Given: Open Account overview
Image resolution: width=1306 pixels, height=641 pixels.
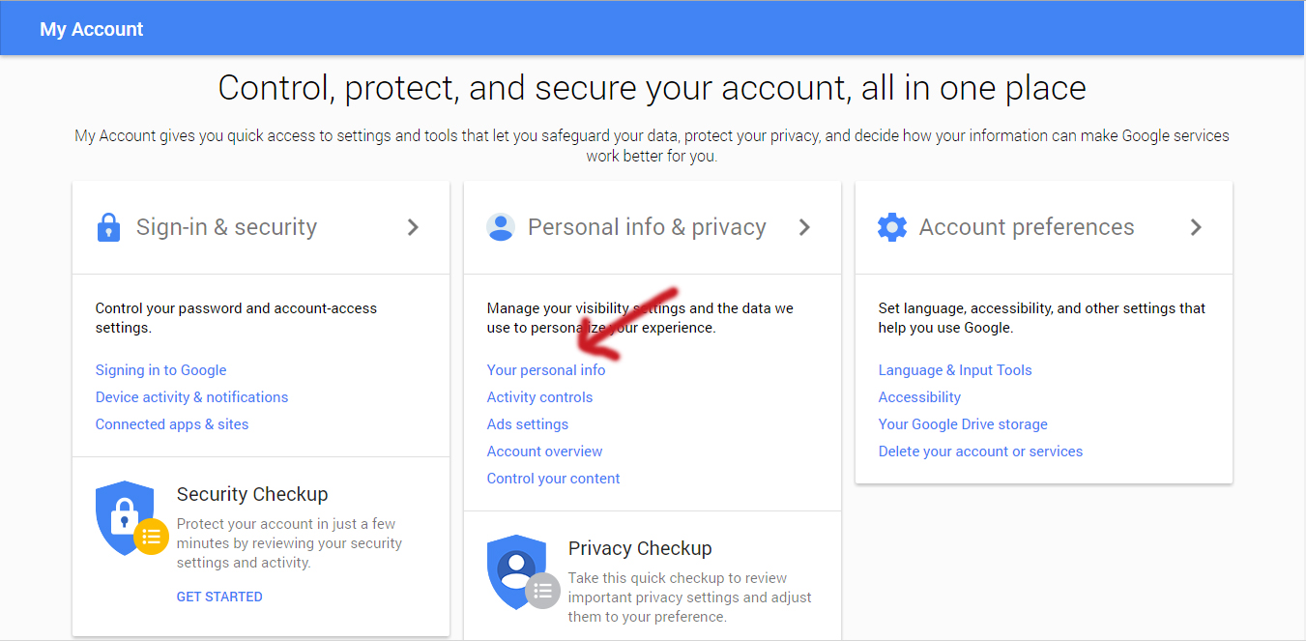Looking at the screenshot, I should tap(544, 451).
